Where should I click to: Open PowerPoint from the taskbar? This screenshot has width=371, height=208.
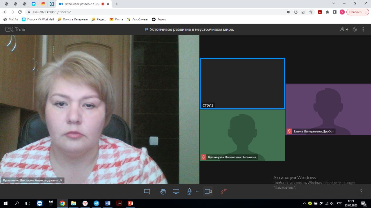[x=130, y=203]
